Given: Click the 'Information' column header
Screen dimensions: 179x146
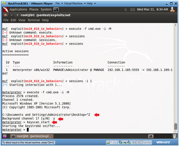Looking at the screenshot, I should [63, 62].
